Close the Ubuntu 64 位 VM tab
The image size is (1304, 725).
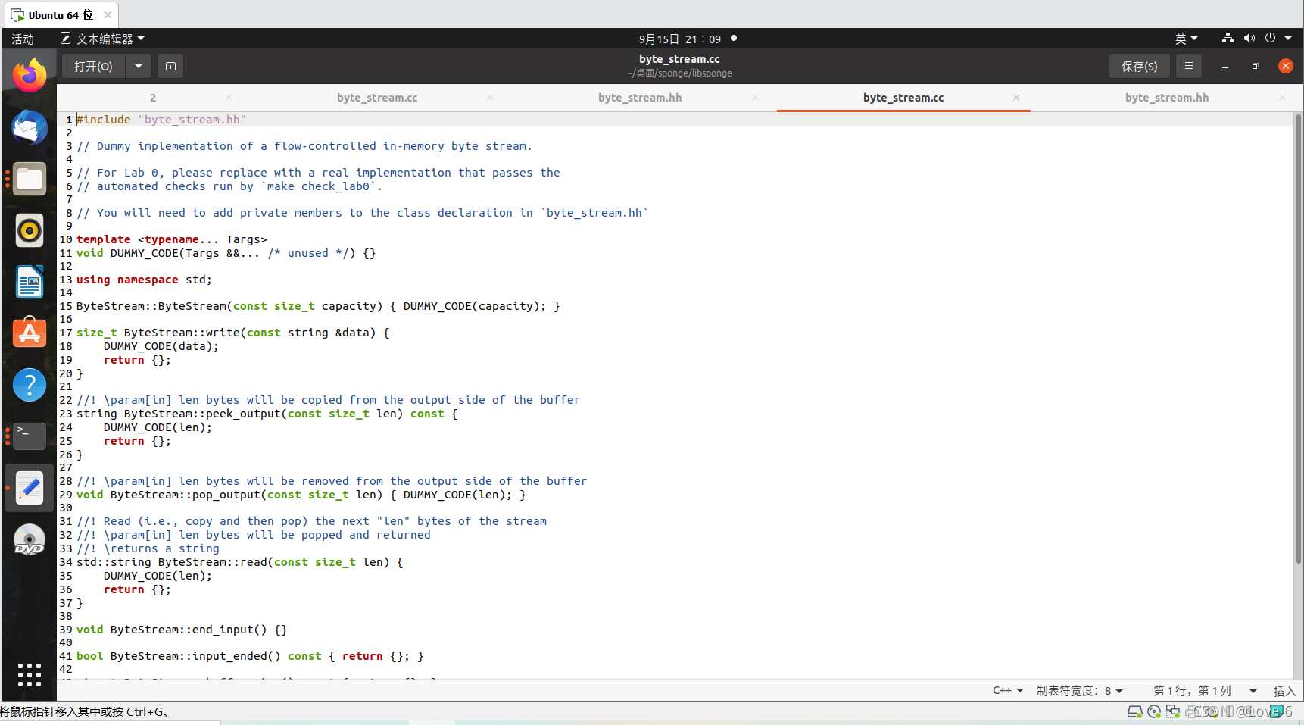pyautogui.click(x=108, y=14)
